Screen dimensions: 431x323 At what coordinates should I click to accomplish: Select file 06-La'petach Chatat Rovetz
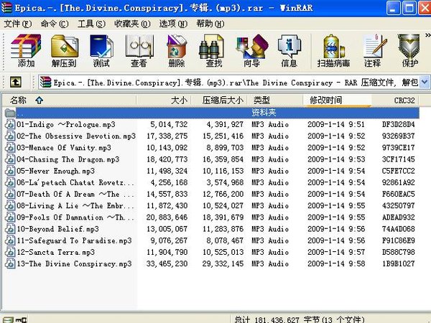75,182
